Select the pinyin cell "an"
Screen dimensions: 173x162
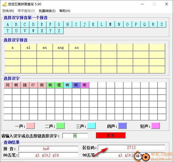point(45,47)
